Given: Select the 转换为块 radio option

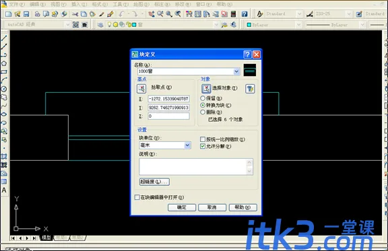Looking at the screenshot, I should (x=203, y=105).
